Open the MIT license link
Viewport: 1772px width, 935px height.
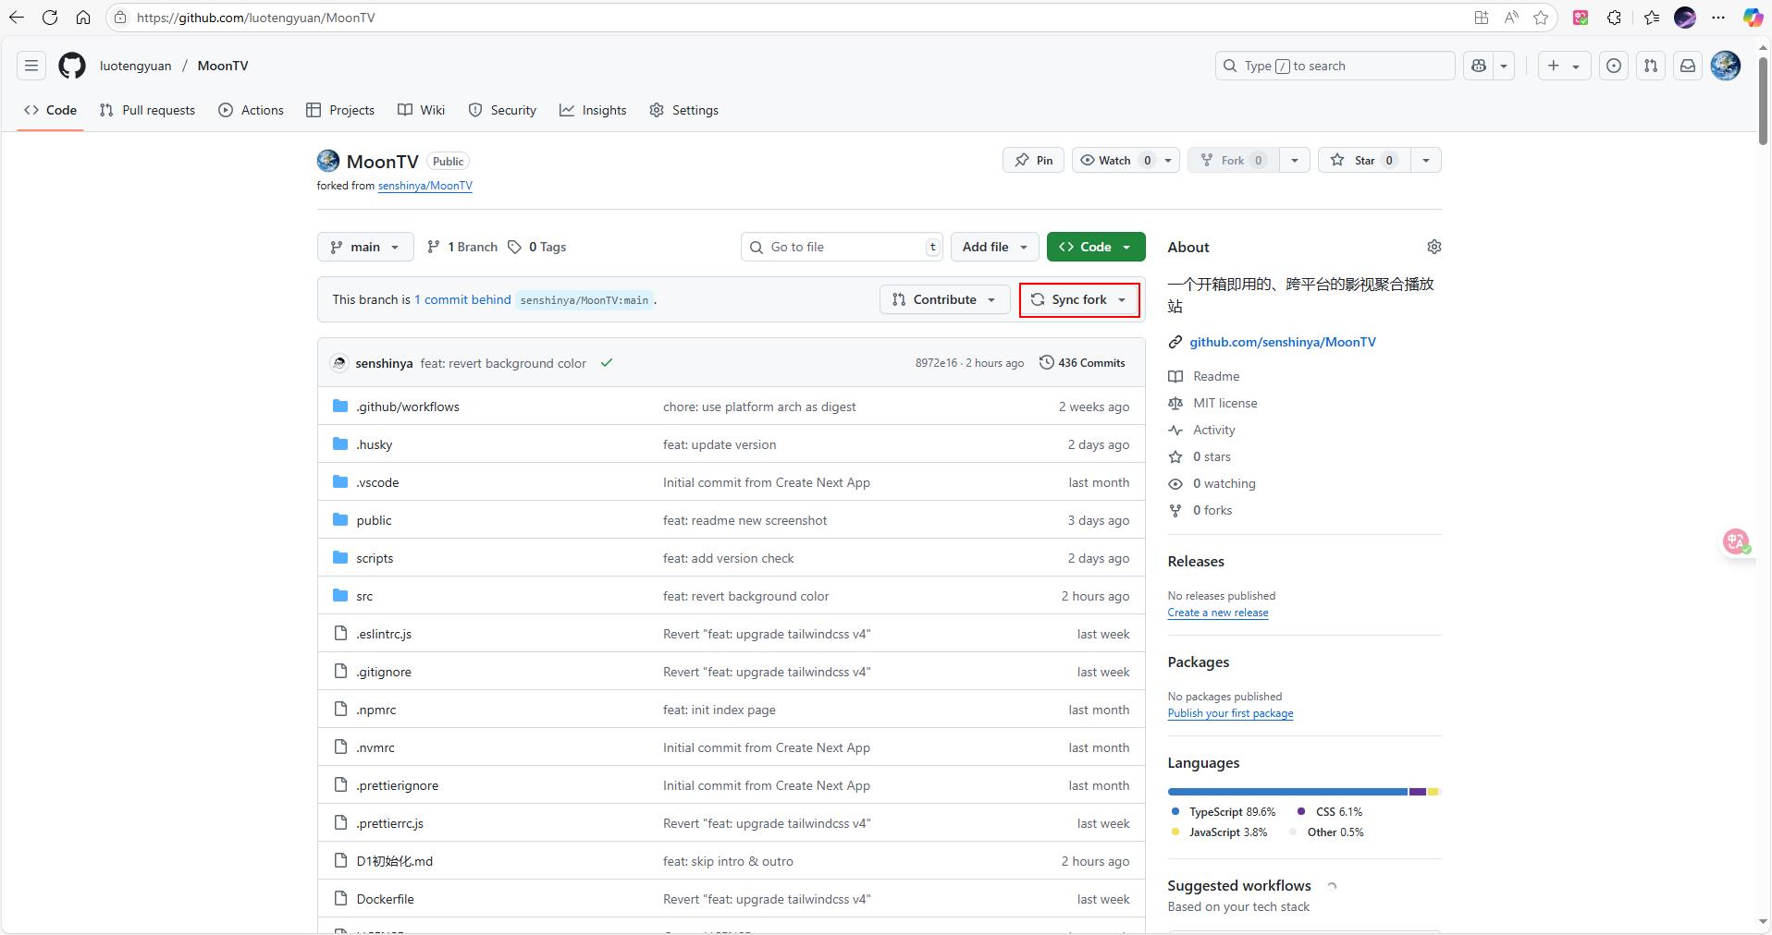[x=1224, y=403]
